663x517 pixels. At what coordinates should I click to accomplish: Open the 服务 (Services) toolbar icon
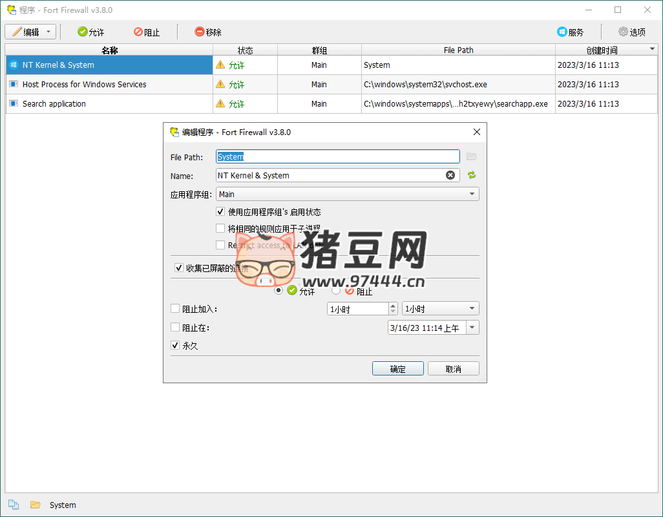tap(561, 31)
